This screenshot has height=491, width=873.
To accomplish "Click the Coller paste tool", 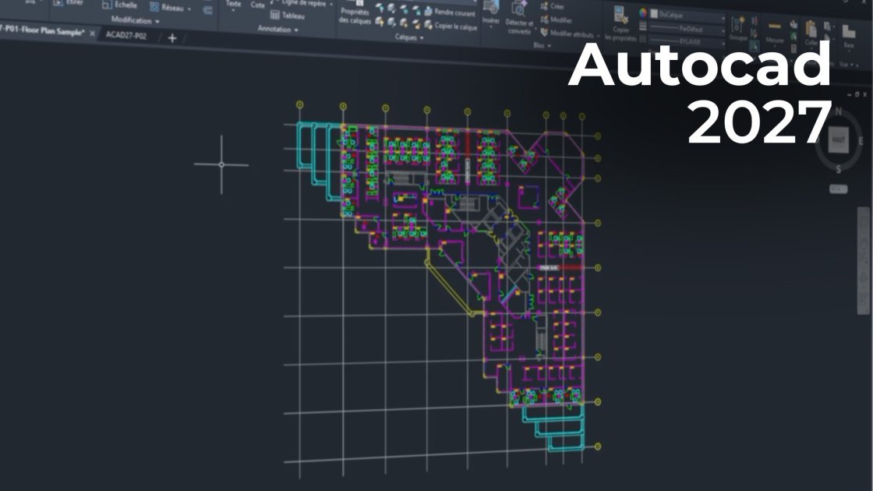I will 811,34.
